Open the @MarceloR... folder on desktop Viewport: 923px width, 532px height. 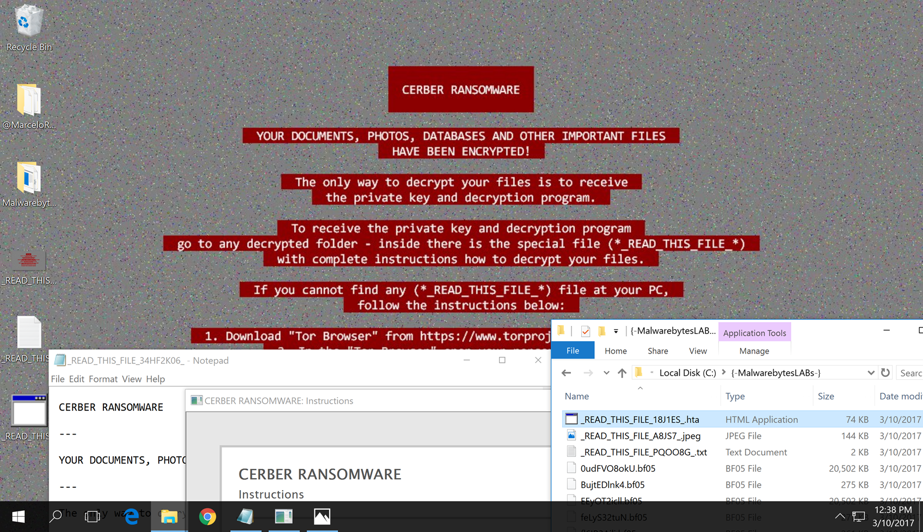coord(29,107)
